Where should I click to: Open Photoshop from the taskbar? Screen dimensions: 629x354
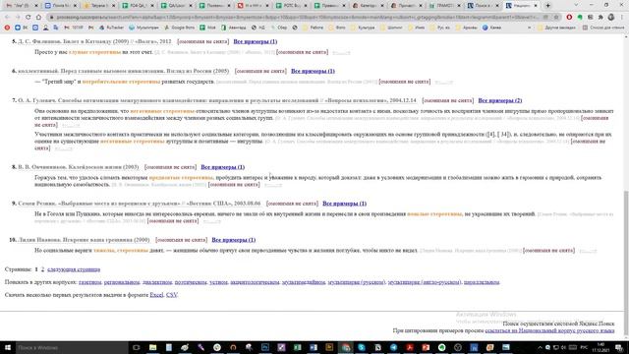(265, 347)
